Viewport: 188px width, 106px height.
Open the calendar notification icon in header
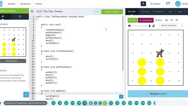click(x=168, y=4)
